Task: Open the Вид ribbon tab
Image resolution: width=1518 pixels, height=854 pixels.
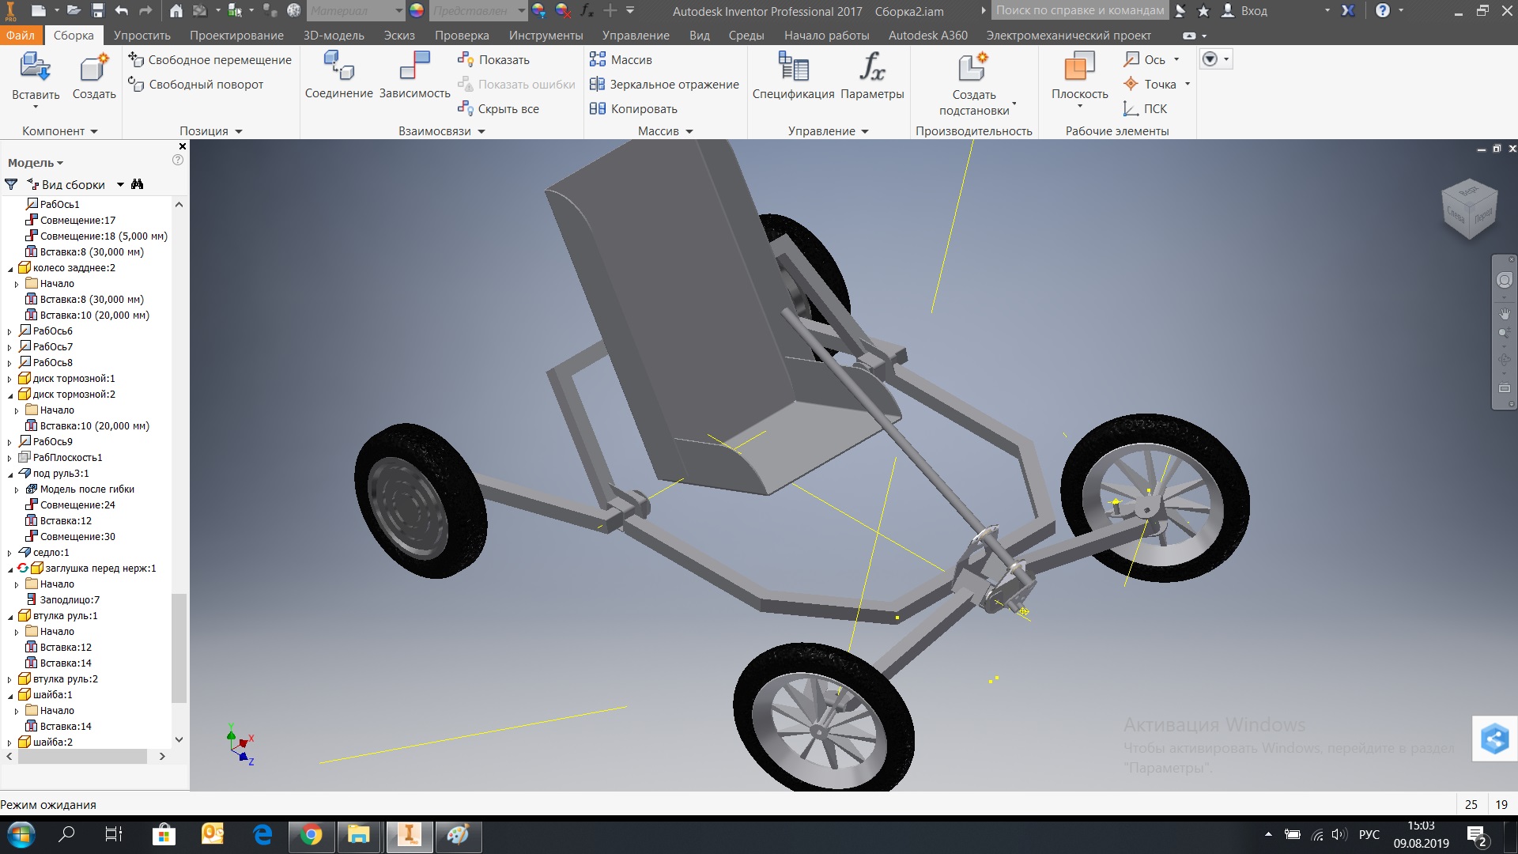Action: point(699,36)
